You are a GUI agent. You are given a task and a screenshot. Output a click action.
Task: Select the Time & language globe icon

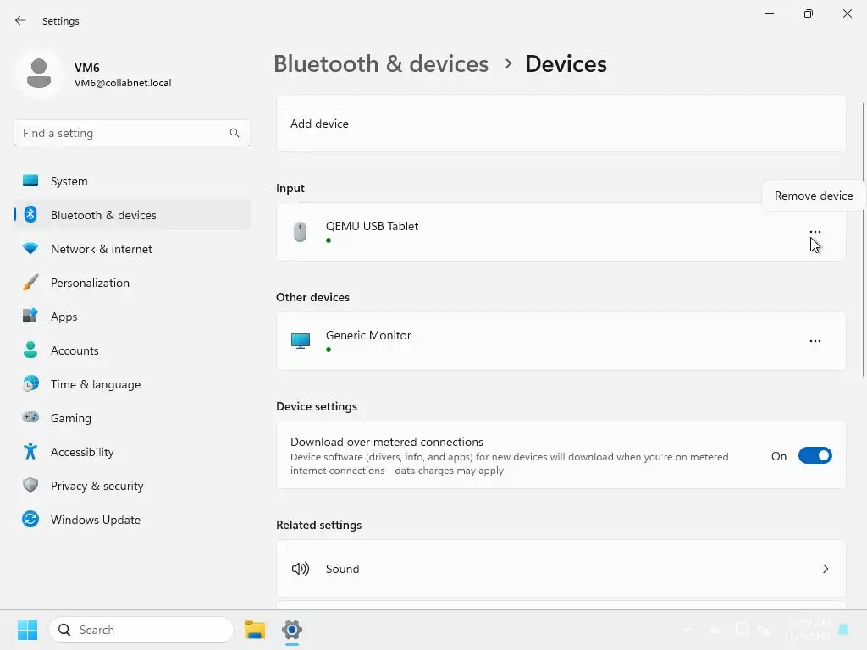[30, 383]
